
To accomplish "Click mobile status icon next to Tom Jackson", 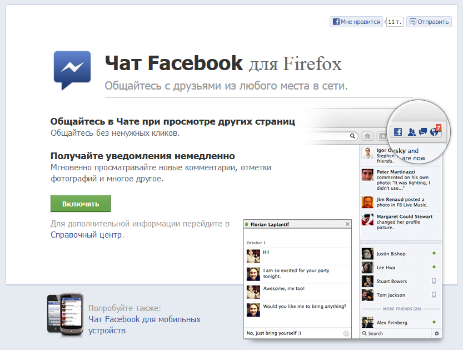I will [x=434, y=295].
